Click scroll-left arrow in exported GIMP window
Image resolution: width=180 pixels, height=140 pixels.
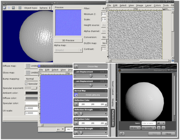[42, 125]
